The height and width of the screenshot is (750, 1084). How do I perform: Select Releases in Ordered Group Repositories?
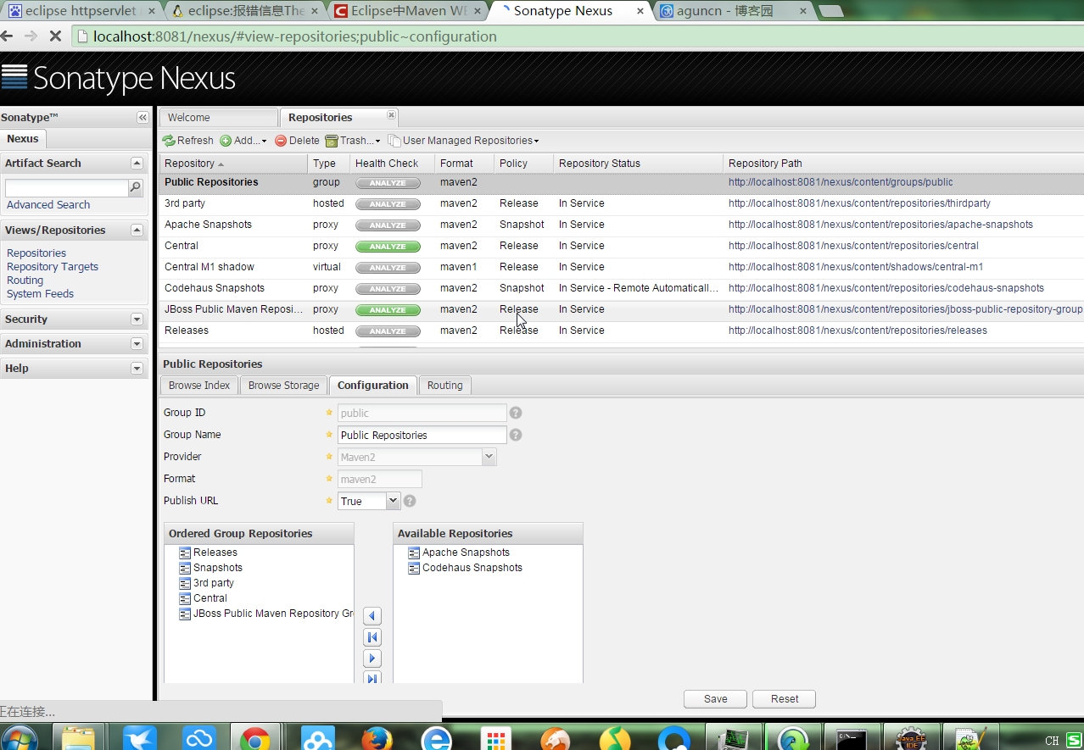[215, 553]
